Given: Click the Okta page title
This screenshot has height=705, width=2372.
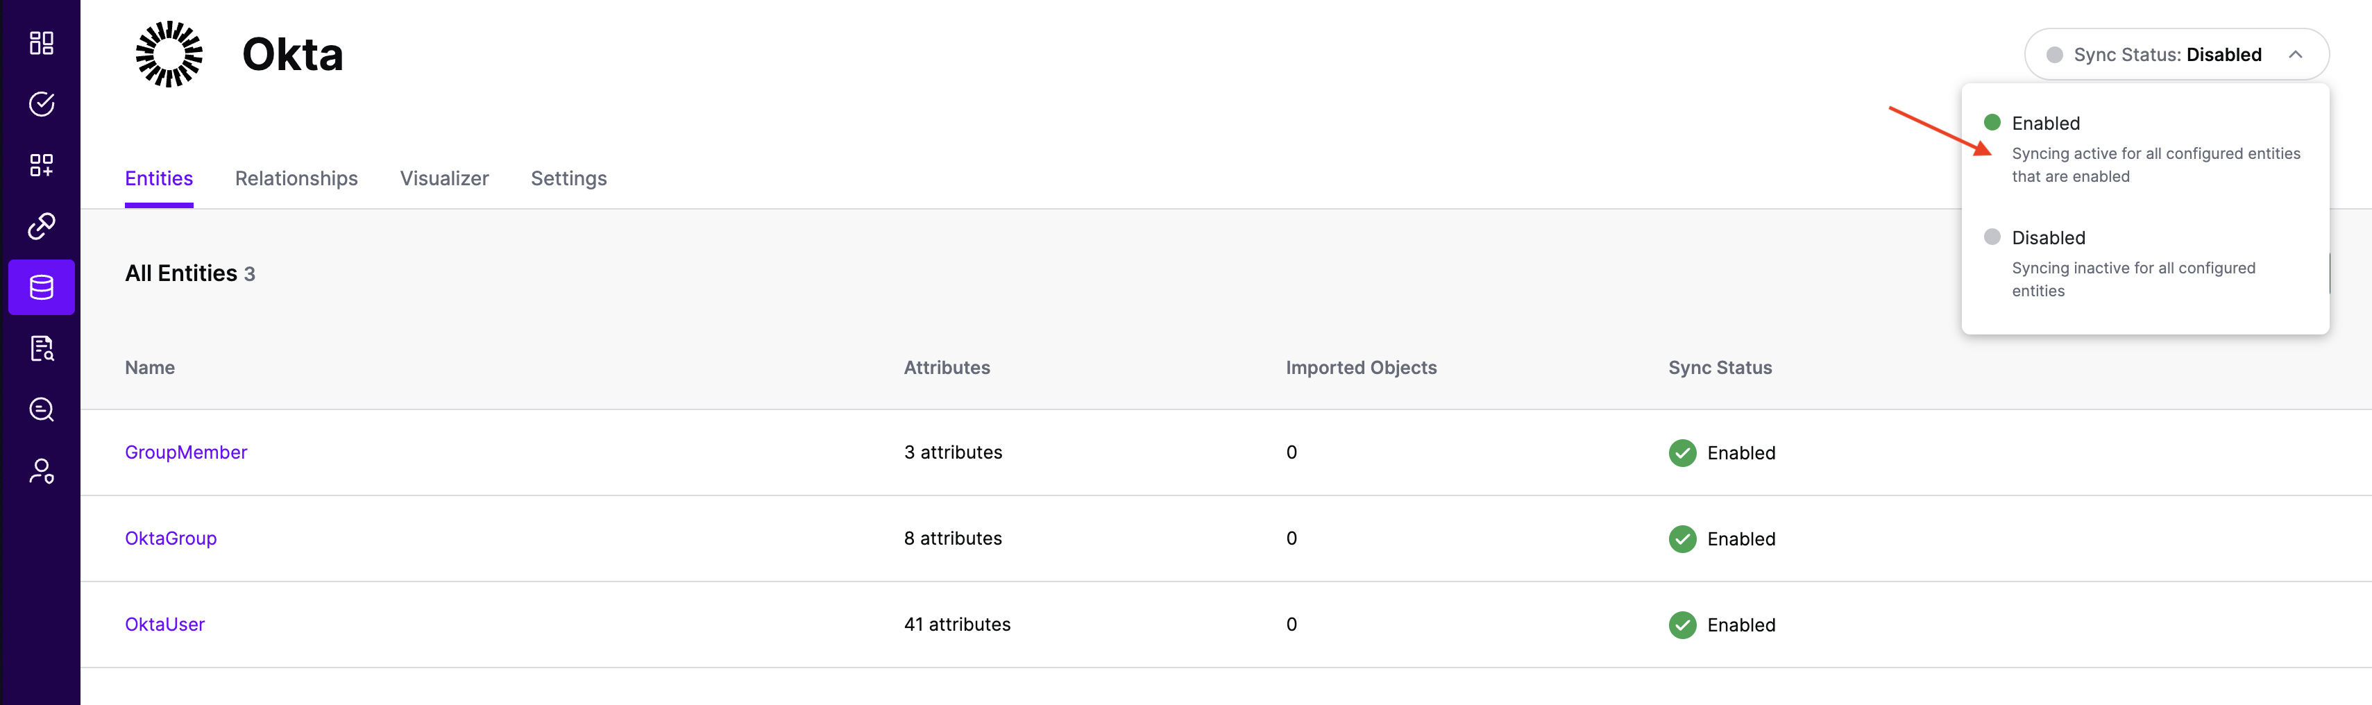Looking at the screenshot, I should [292, 54].
